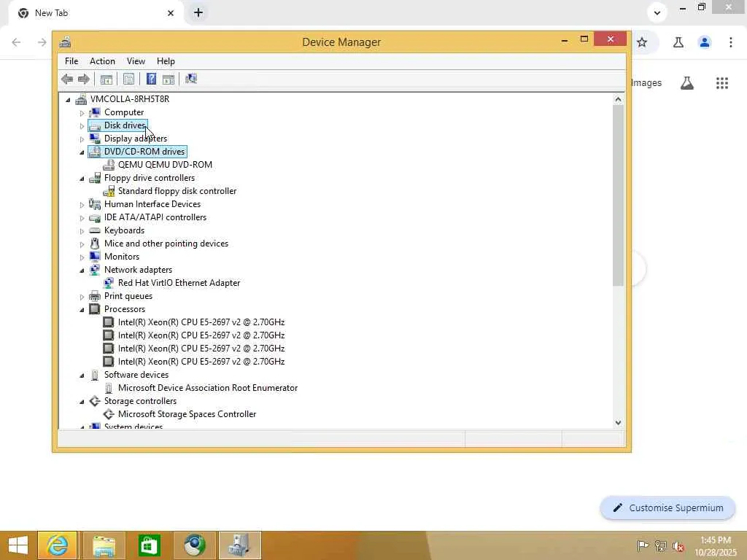Click the Red Hat VirtIO Ethernet Adapter icon
The width and height of the screenshot is (747, 560).
click(109, 283)
